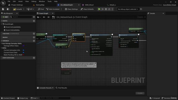The width and height of the screenshot is (178, 100).
Task: Add new event dispatcher with plus icon
Action: (x=34, y=58)
